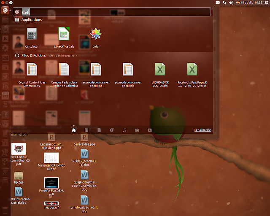This screenshot has height=216, width=270.
Task: Select the invitacion Daniel.doc desktop file
Action: click(x=19, y=196)
